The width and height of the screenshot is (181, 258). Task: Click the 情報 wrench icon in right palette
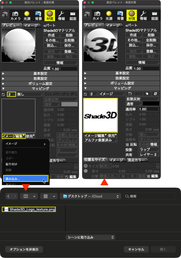pos(143,15)
